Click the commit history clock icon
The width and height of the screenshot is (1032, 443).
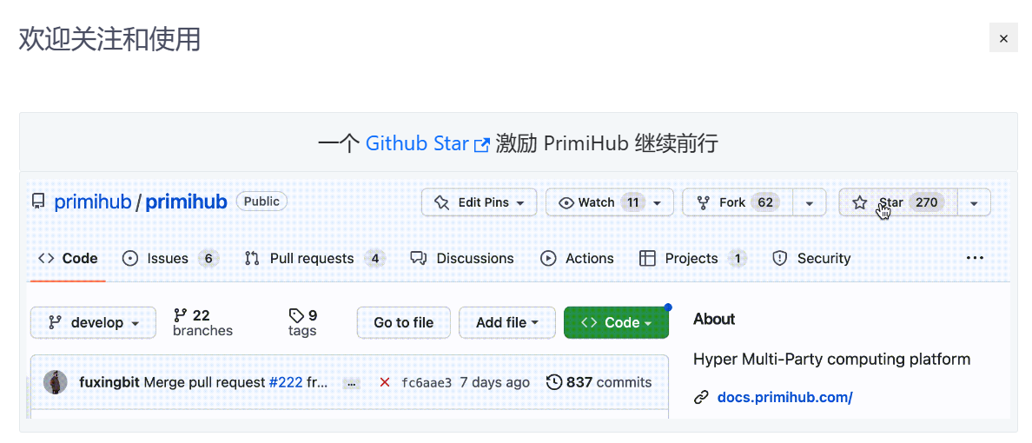coord(553,382)
